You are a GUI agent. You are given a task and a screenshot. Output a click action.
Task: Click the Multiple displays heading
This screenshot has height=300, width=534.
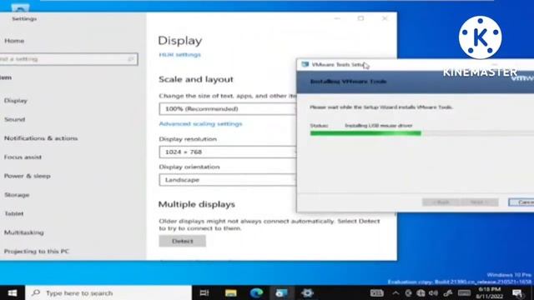point(197,204)
